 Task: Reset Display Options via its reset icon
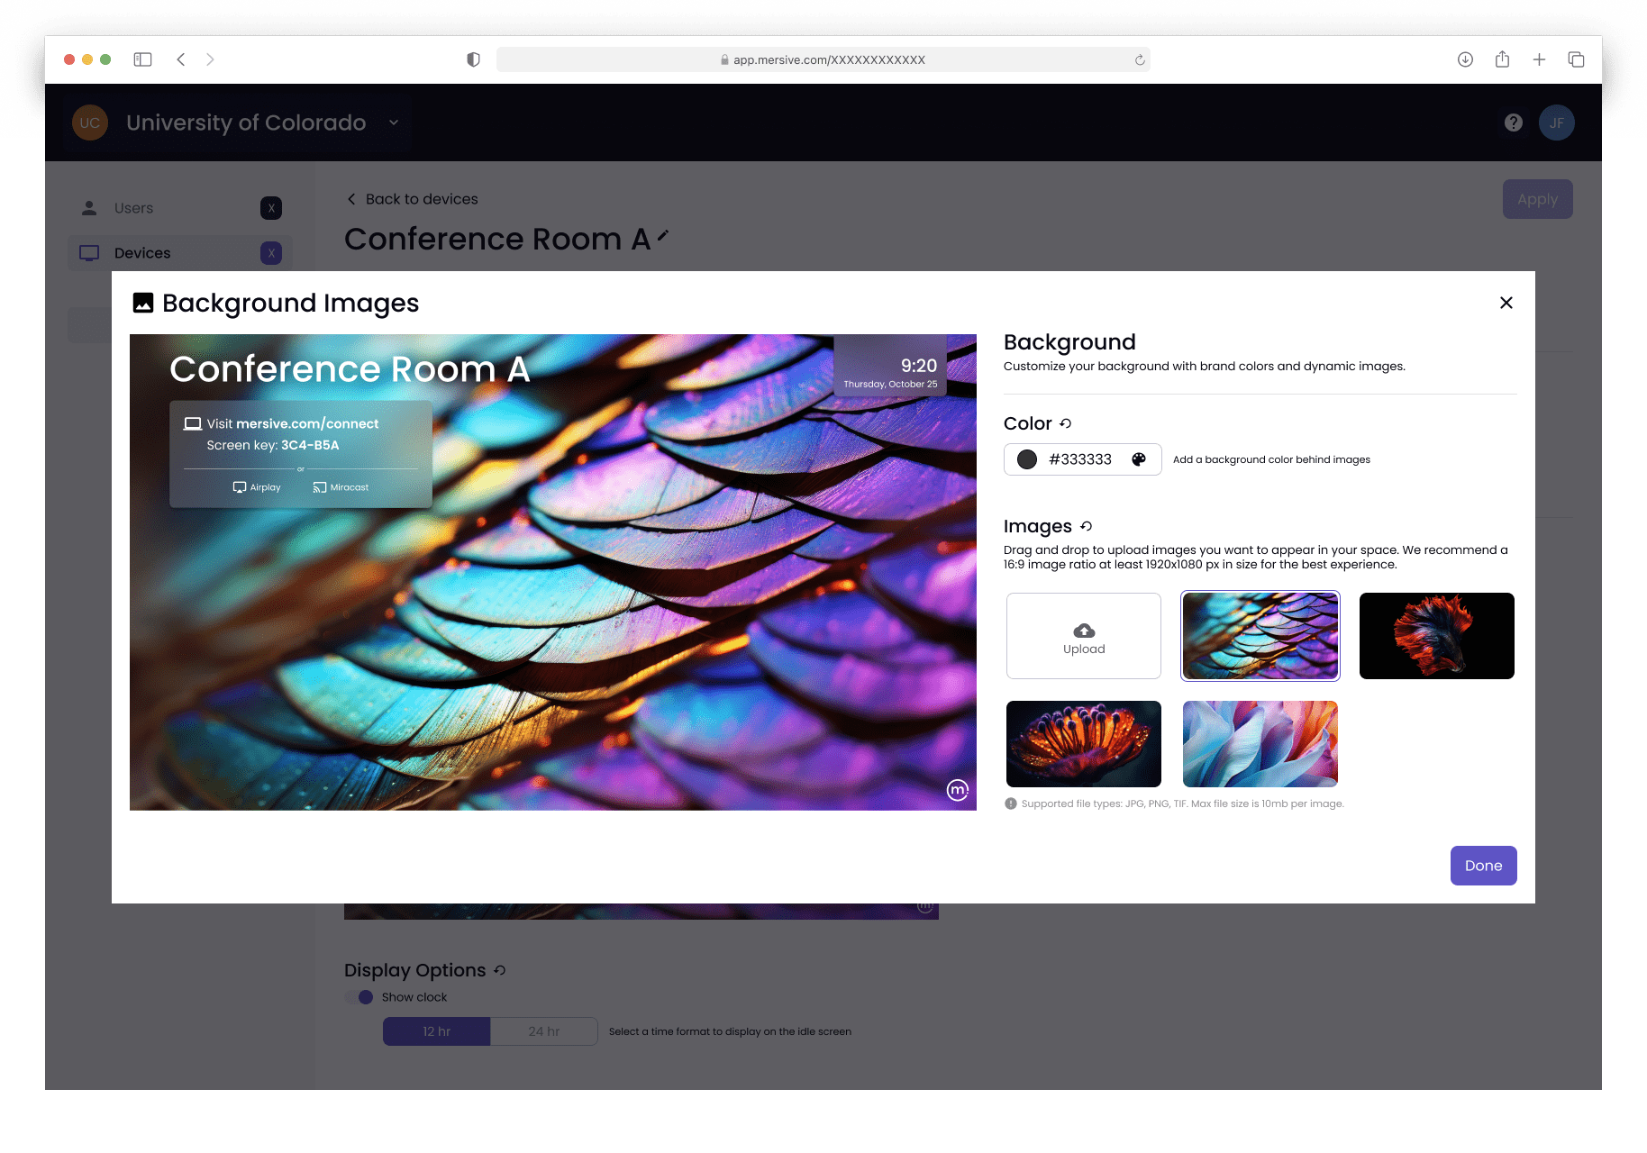coord(501,970)
